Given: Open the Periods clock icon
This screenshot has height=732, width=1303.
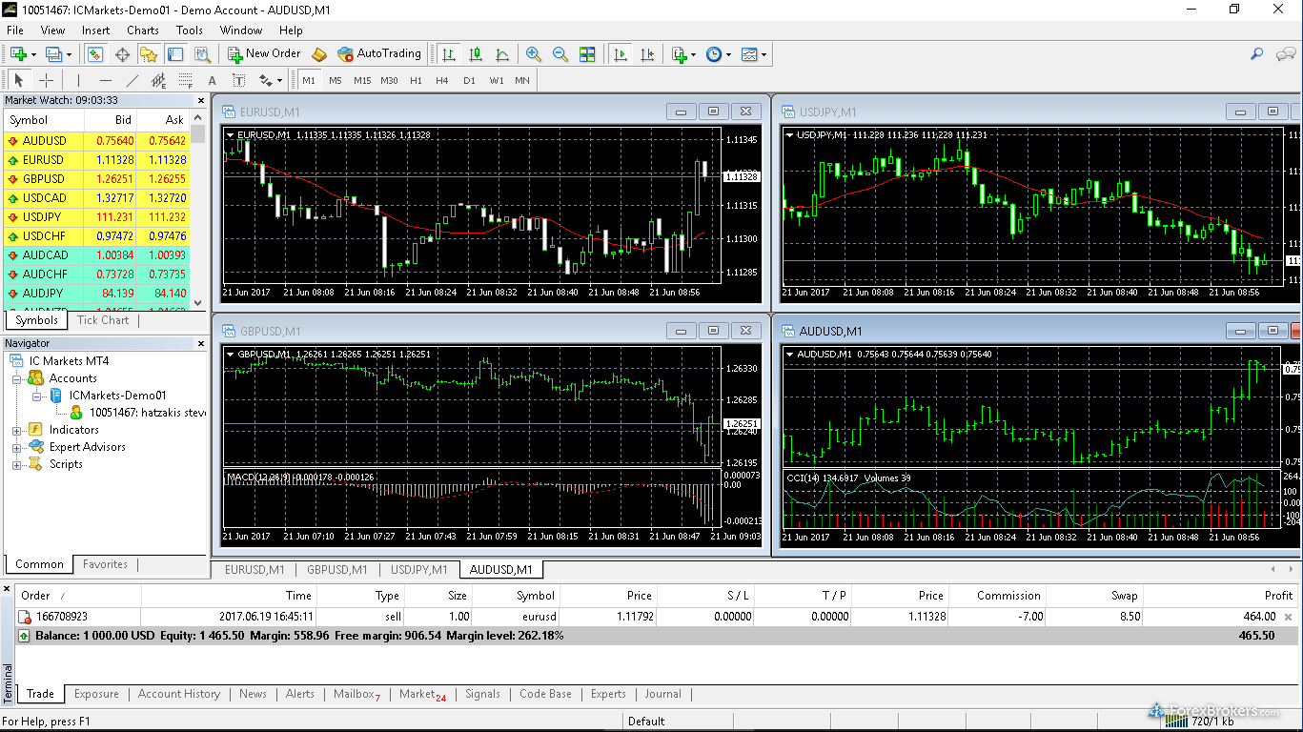Looking at the screenshot, I should [714, 54].
